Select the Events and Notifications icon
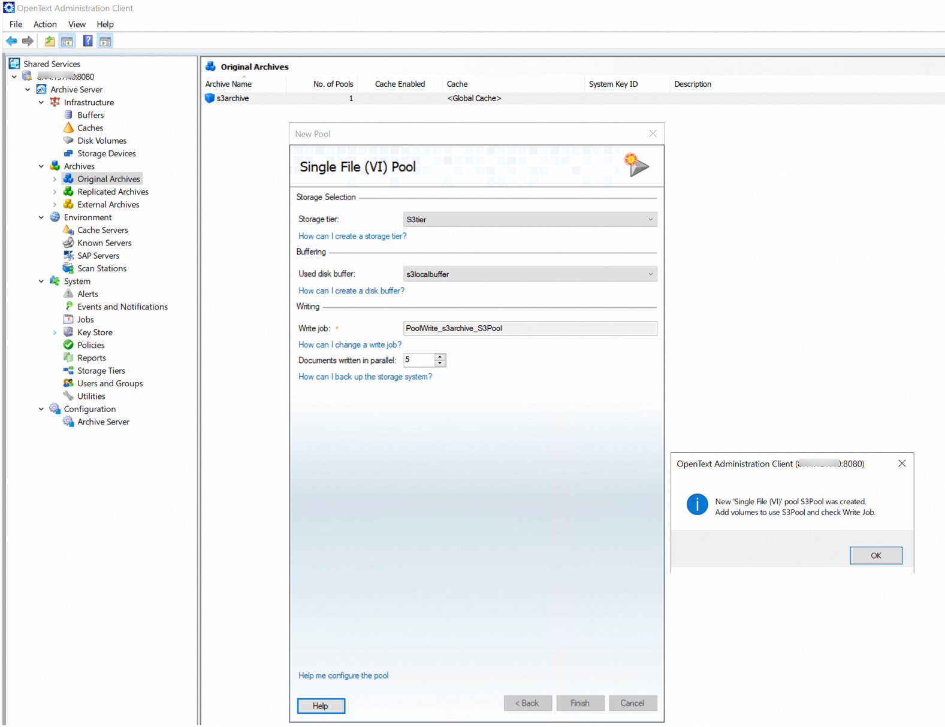Image resolution: width=945 pixels, height=727 pixels. 68,307
